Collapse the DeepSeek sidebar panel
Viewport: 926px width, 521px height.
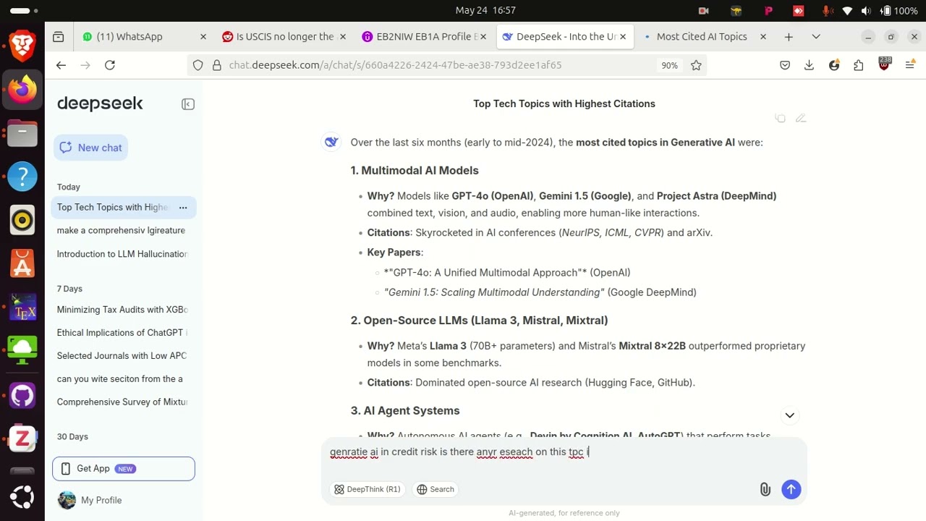pyautogui.click(x=188, y=104)
